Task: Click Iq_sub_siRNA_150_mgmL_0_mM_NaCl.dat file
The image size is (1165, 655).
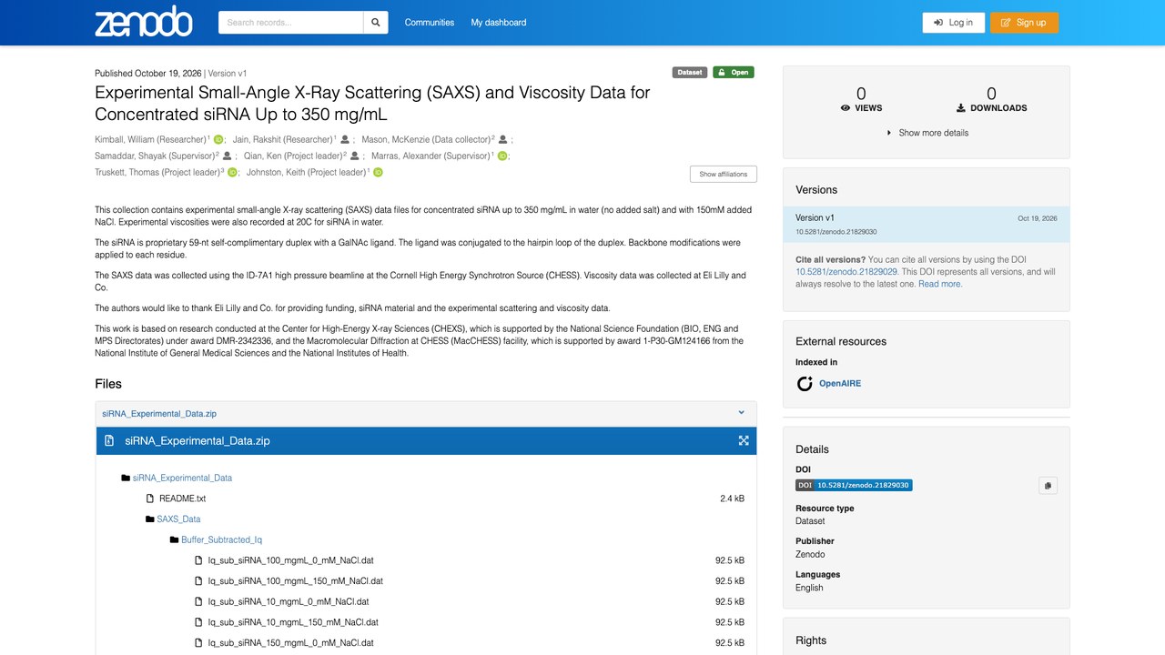Action: point(290,643)
